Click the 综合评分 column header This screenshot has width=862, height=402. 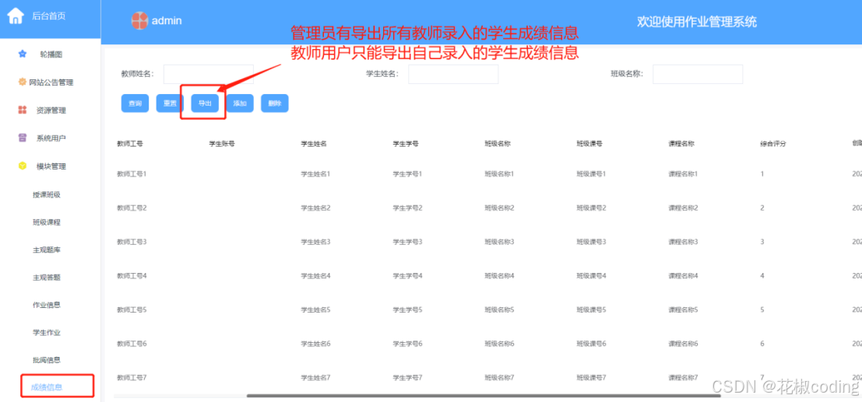pos(773,144)
